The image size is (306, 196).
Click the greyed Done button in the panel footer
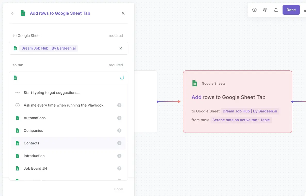click(x=118, y=189)
